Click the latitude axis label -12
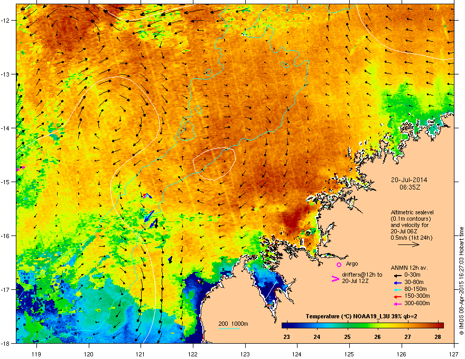 click(x=5, y=21)
